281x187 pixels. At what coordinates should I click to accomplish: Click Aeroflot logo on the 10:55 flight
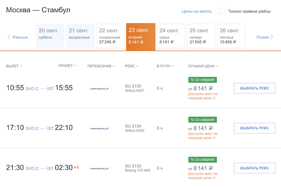coord(99,88)
